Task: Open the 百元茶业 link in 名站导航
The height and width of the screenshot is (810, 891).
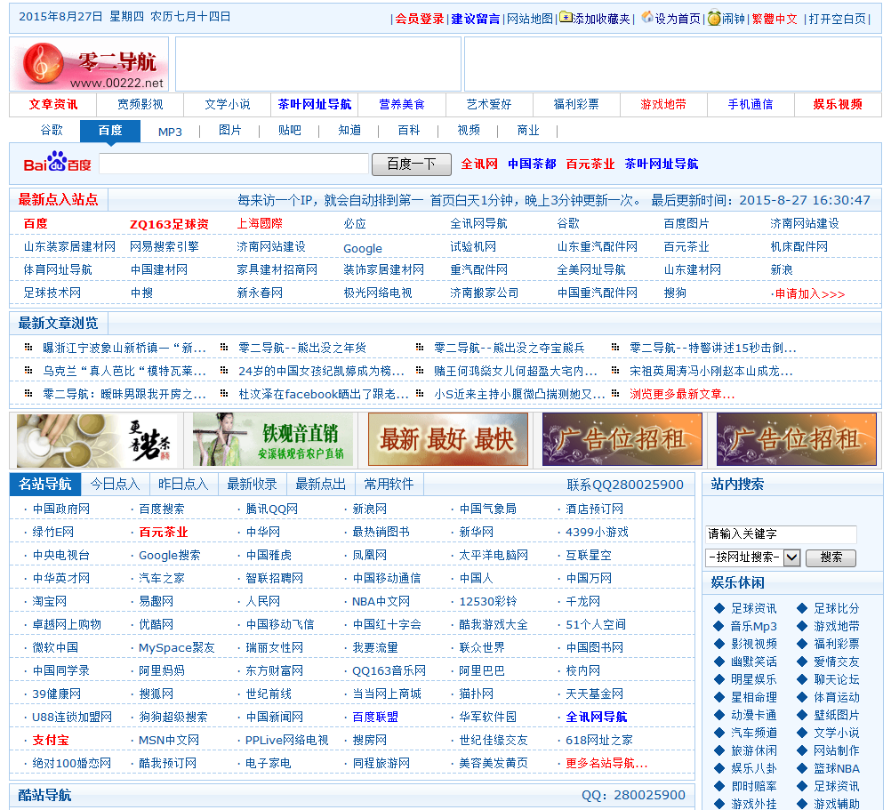Action: coord(163,533)
